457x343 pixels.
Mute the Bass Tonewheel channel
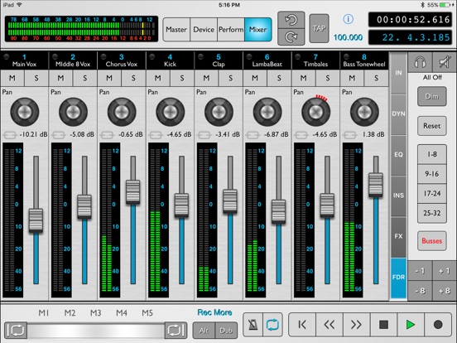point(352,78)
